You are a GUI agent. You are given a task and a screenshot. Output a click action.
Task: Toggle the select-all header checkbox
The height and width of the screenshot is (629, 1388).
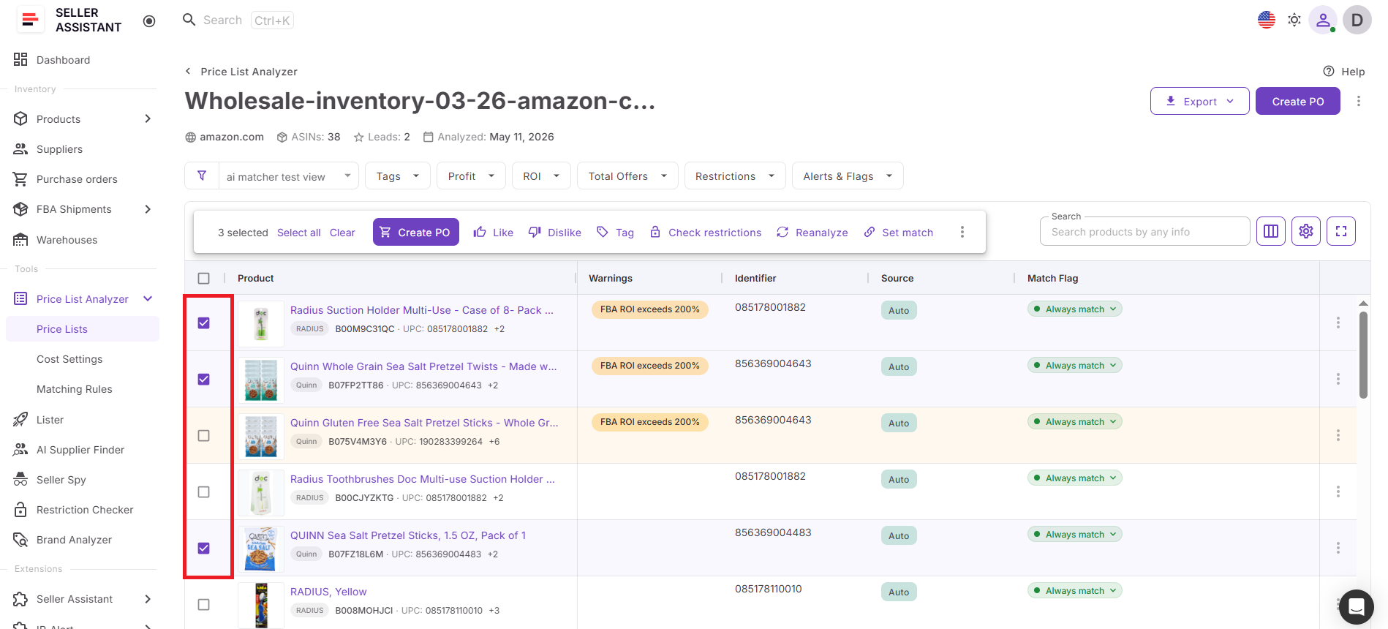pos(204,278)
